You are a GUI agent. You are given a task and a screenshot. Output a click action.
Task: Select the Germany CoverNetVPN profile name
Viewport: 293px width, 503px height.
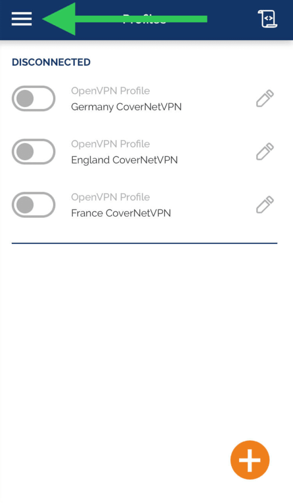[126, 107]
